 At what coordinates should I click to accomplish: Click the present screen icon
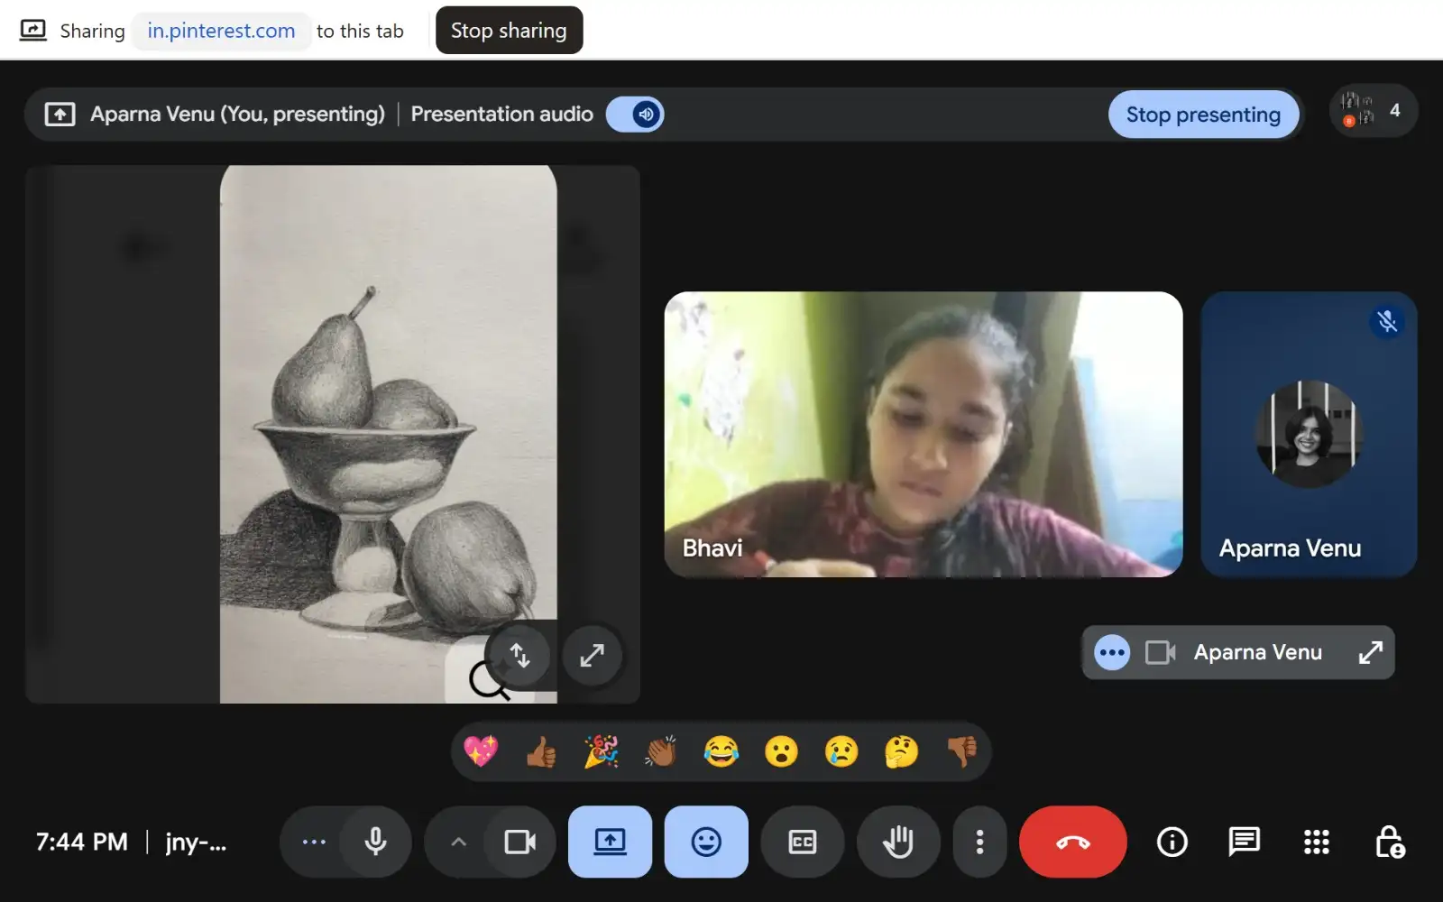[610, 842]
